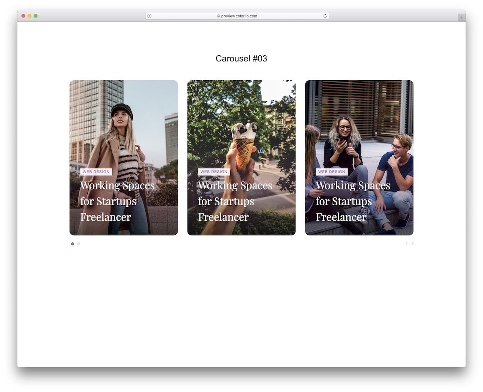Close the browser window with red button
The width and height of the screenshot is (483, 392).
(23, 16)
